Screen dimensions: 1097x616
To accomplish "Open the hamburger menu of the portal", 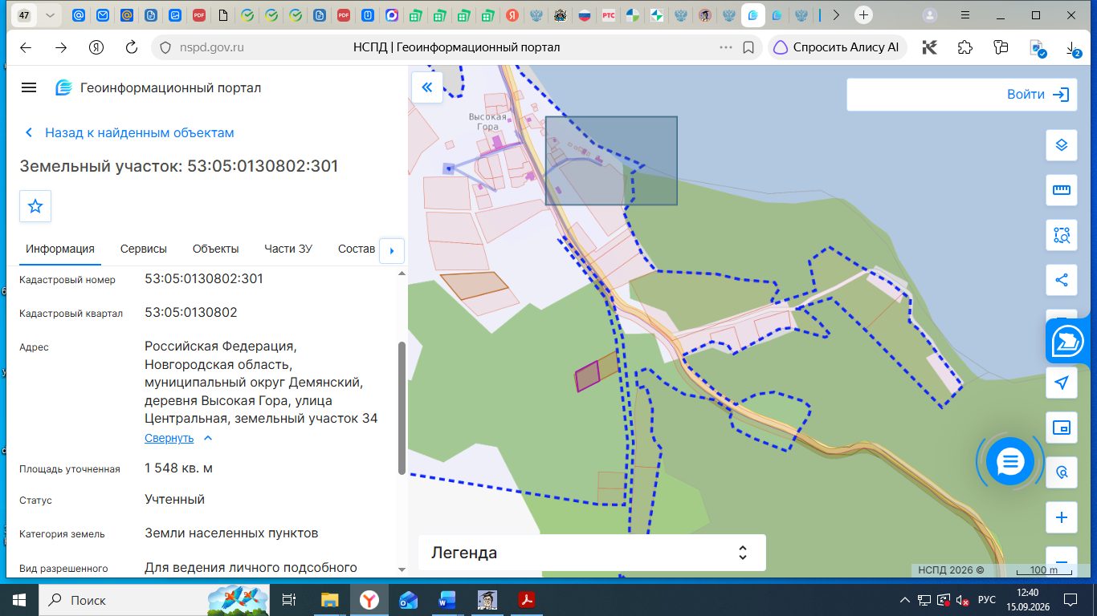I will coord(29,87).
